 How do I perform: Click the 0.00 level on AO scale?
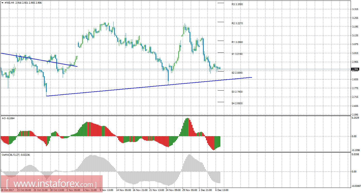354,136
